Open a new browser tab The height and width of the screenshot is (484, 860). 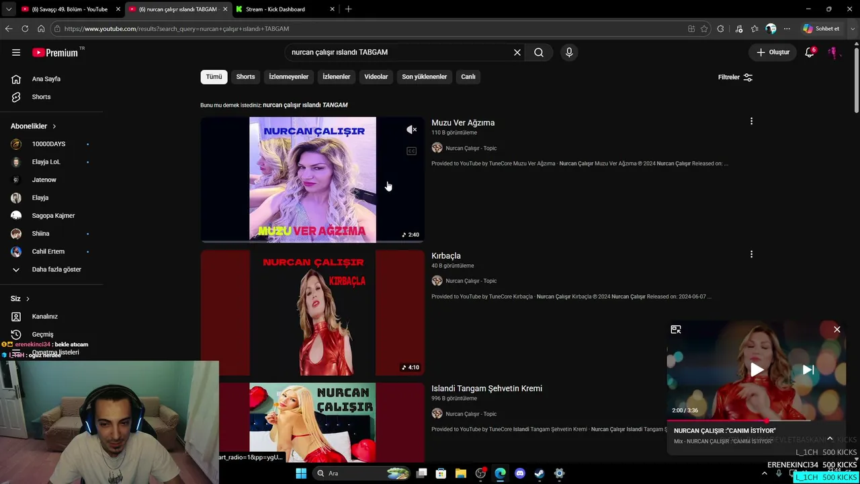click(x=348, y=9)
